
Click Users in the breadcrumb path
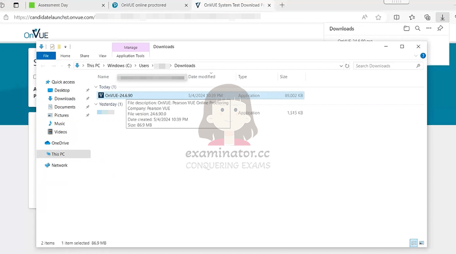coord(144,66)
